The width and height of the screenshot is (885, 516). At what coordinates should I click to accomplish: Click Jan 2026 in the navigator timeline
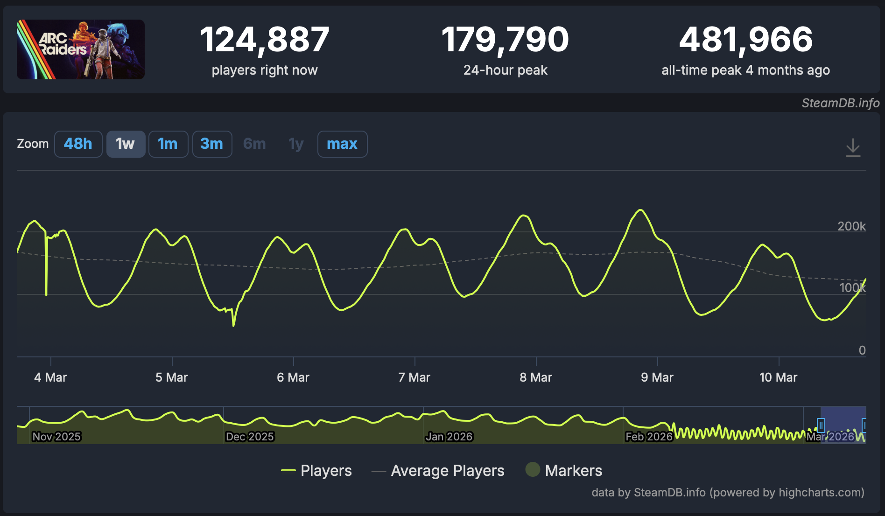(x=449, y=437)
